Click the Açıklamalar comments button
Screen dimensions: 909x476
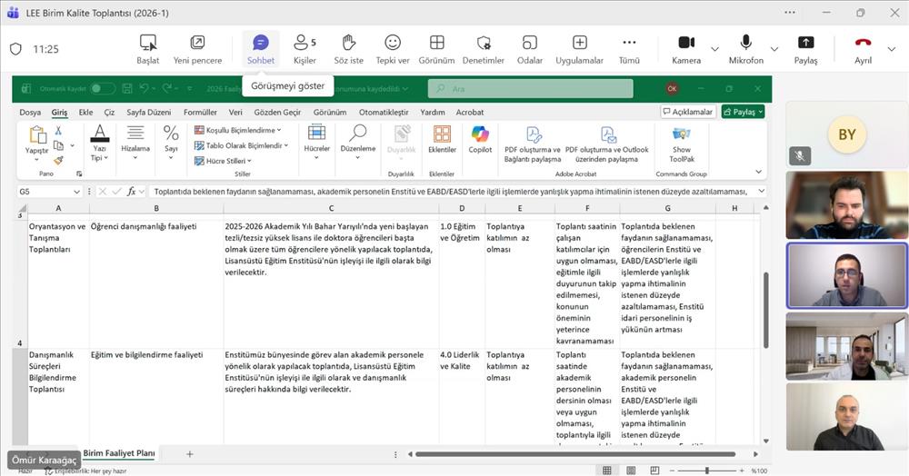pyautogui.click(x=687, y=112)
